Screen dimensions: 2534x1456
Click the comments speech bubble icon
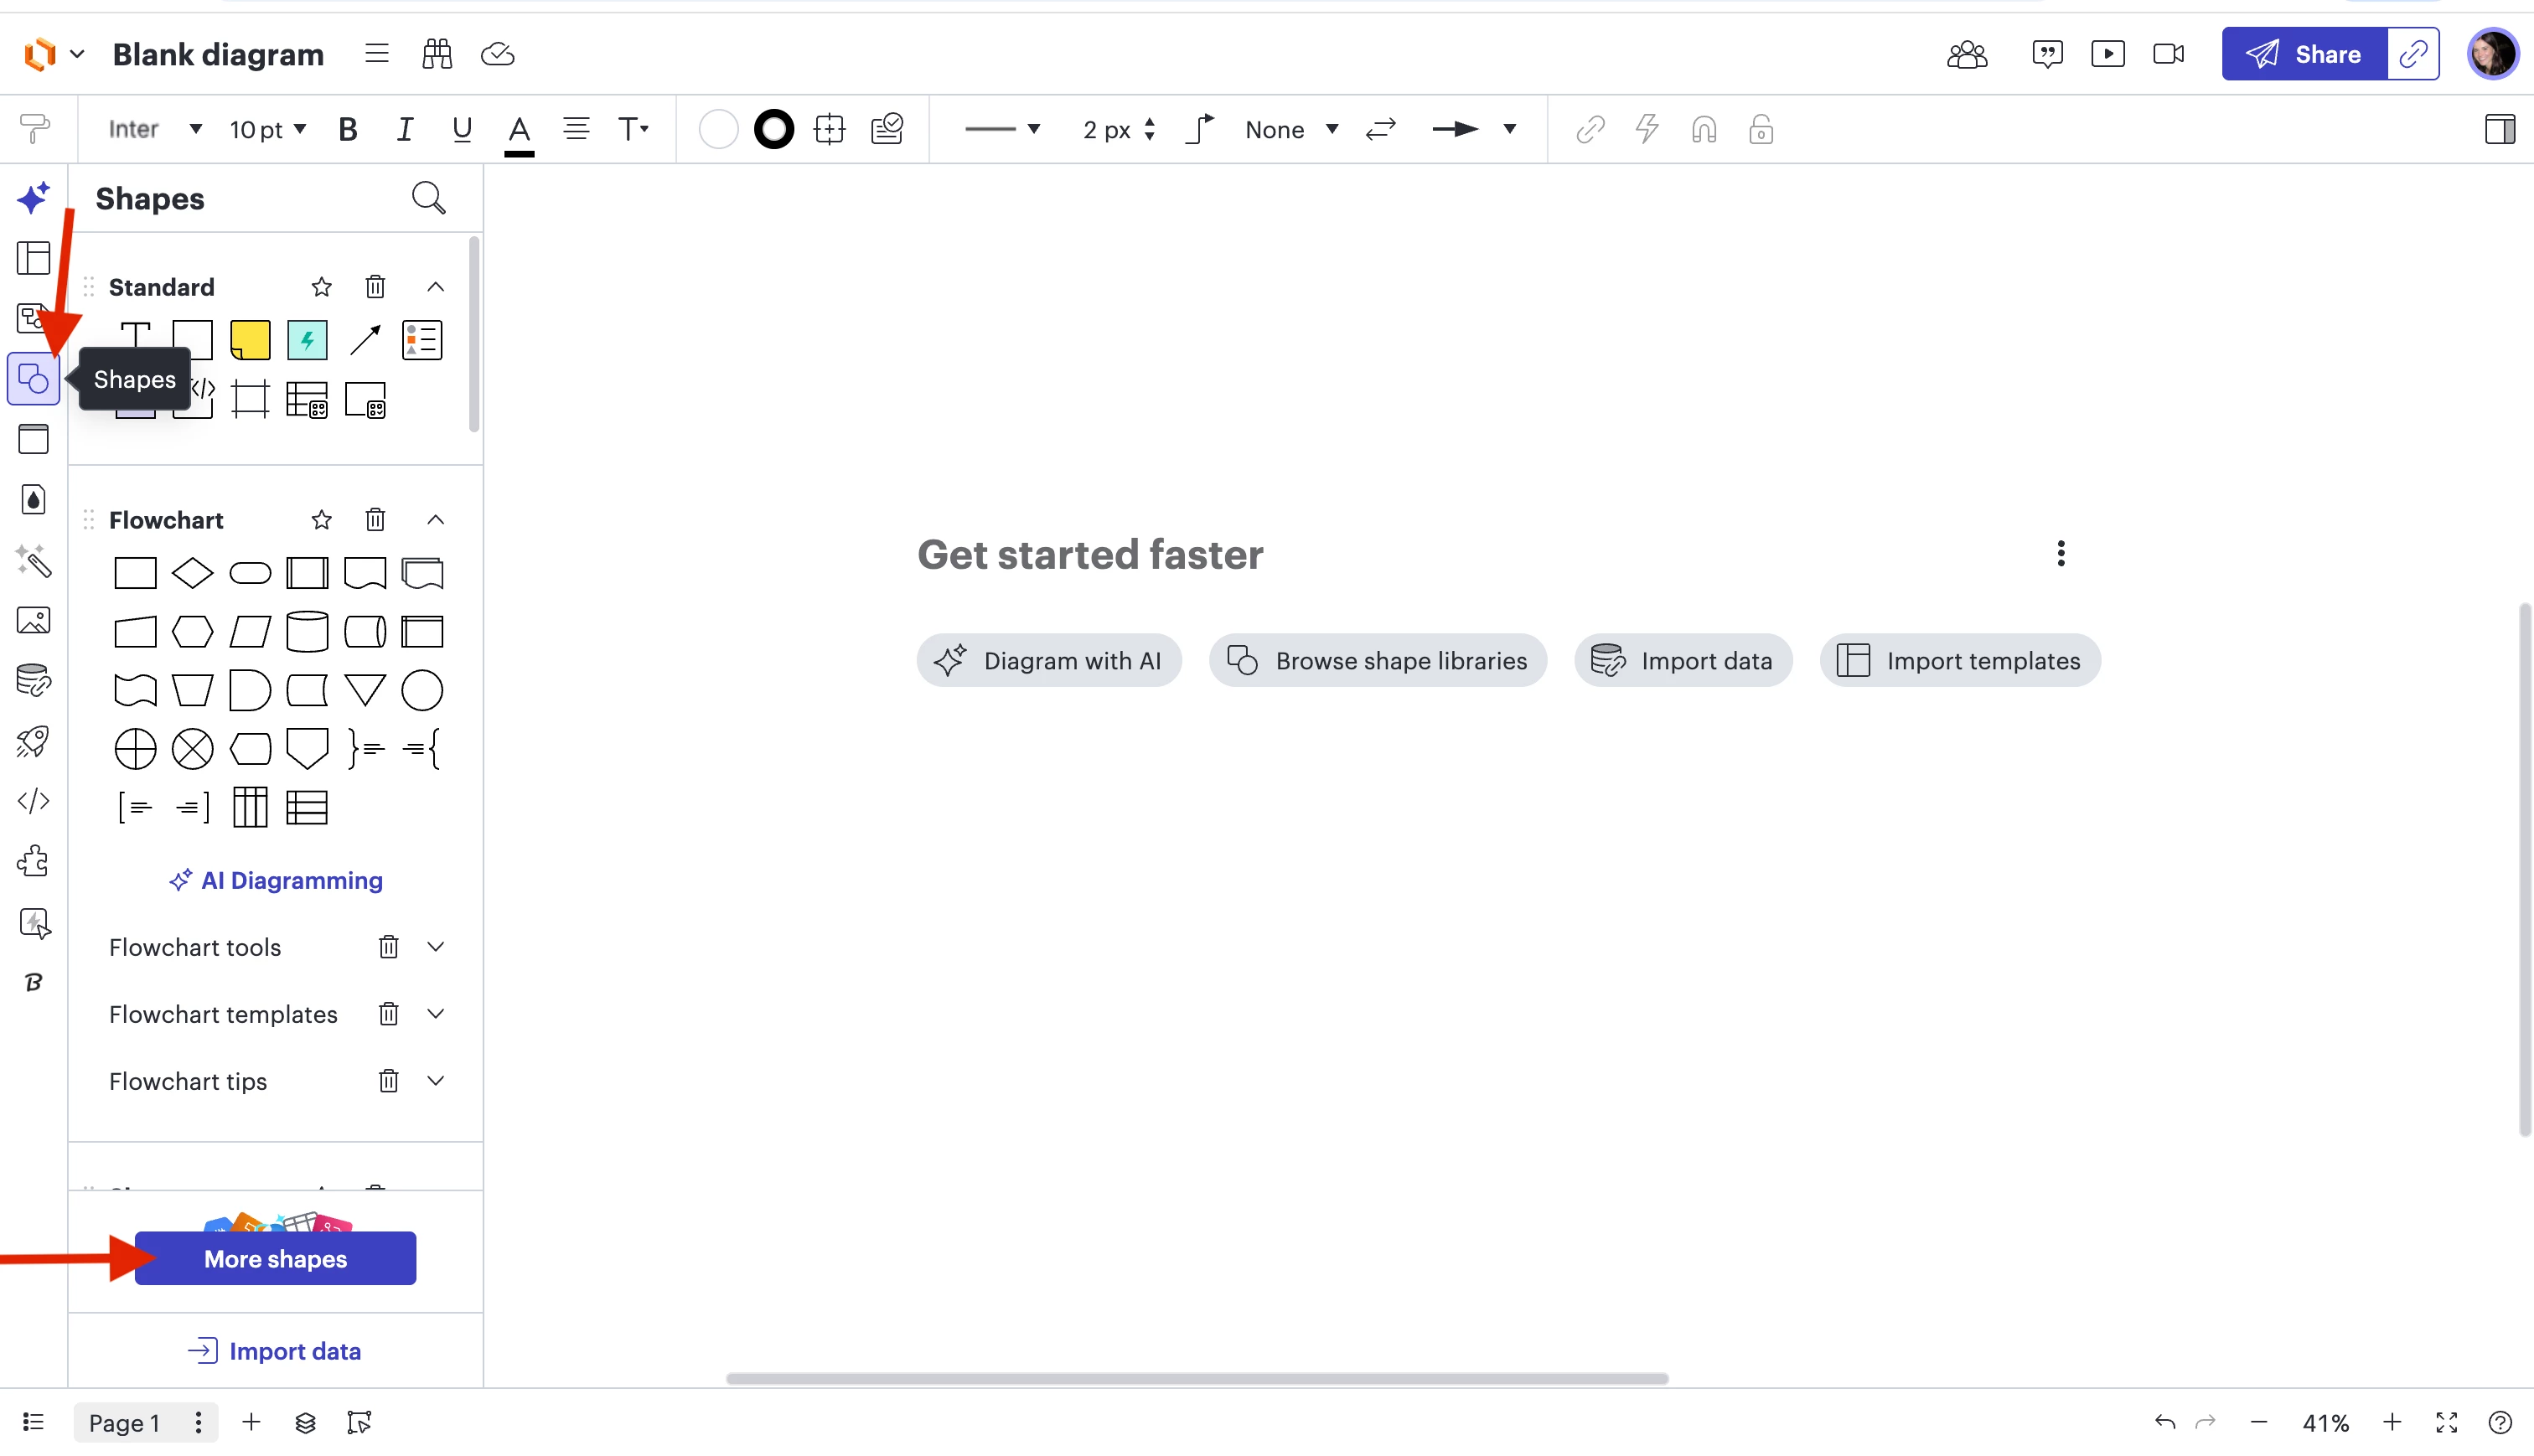coord(2046,54)
